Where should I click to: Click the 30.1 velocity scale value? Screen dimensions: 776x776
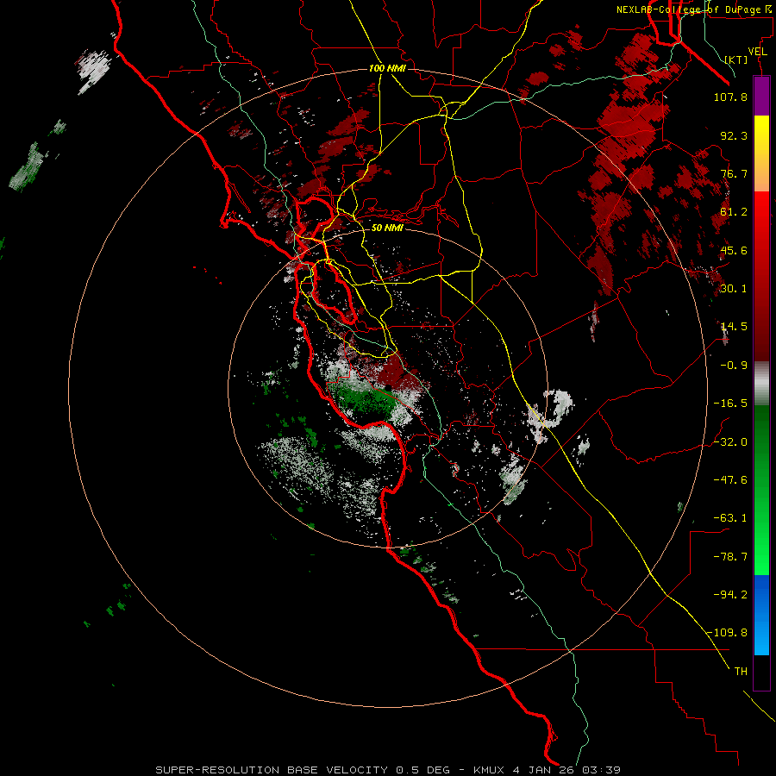coord(734,289)
